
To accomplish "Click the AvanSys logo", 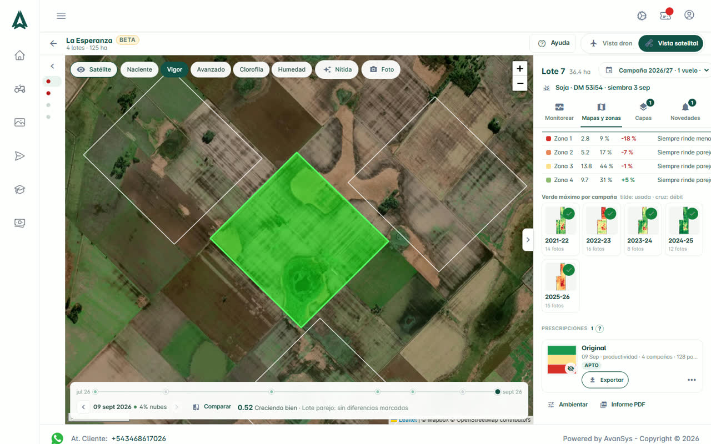I will [x=19, y=20].
